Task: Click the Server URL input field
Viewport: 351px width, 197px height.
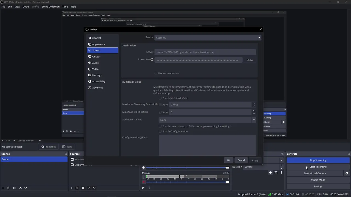Action: pyautogui.click(x=205, y=52)
